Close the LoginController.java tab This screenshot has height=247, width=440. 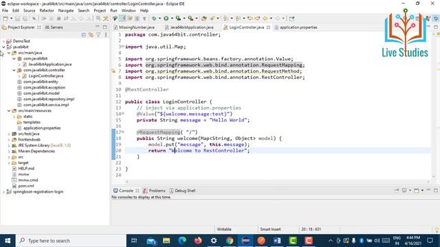click(x=268, y=27)
